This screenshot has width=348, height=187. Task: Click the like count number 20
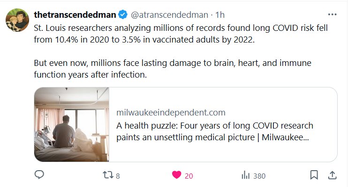(189, 176)
